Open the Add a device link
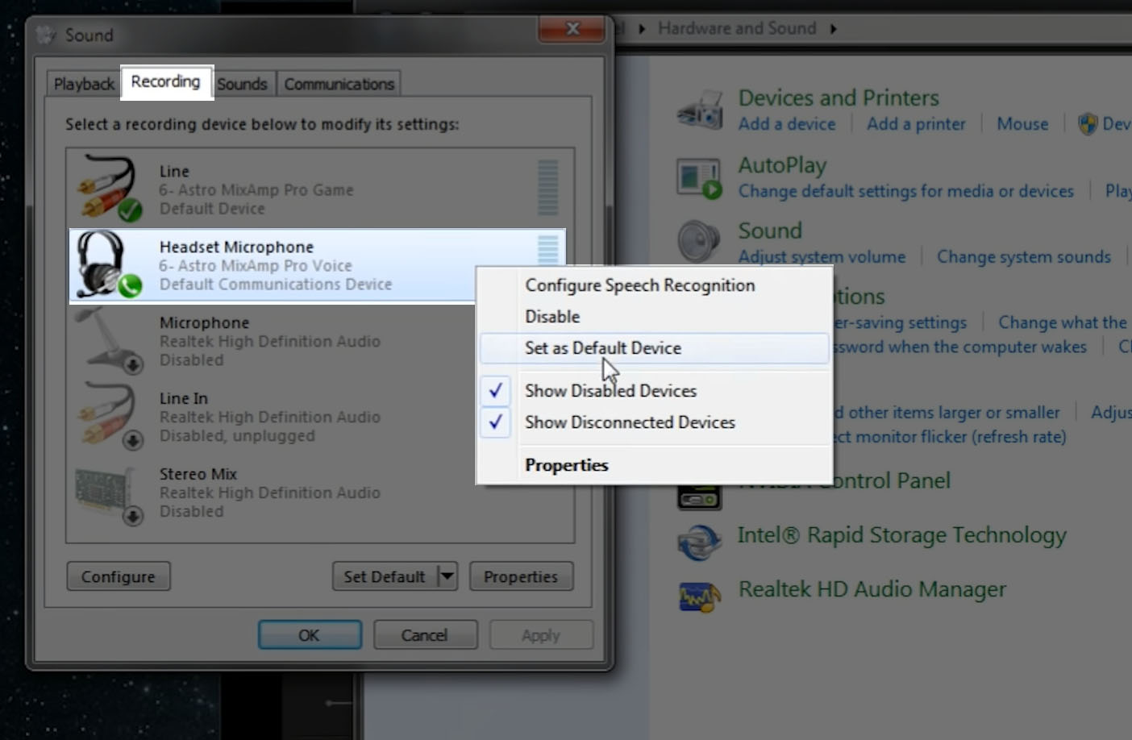 click(x=787, y=124)
